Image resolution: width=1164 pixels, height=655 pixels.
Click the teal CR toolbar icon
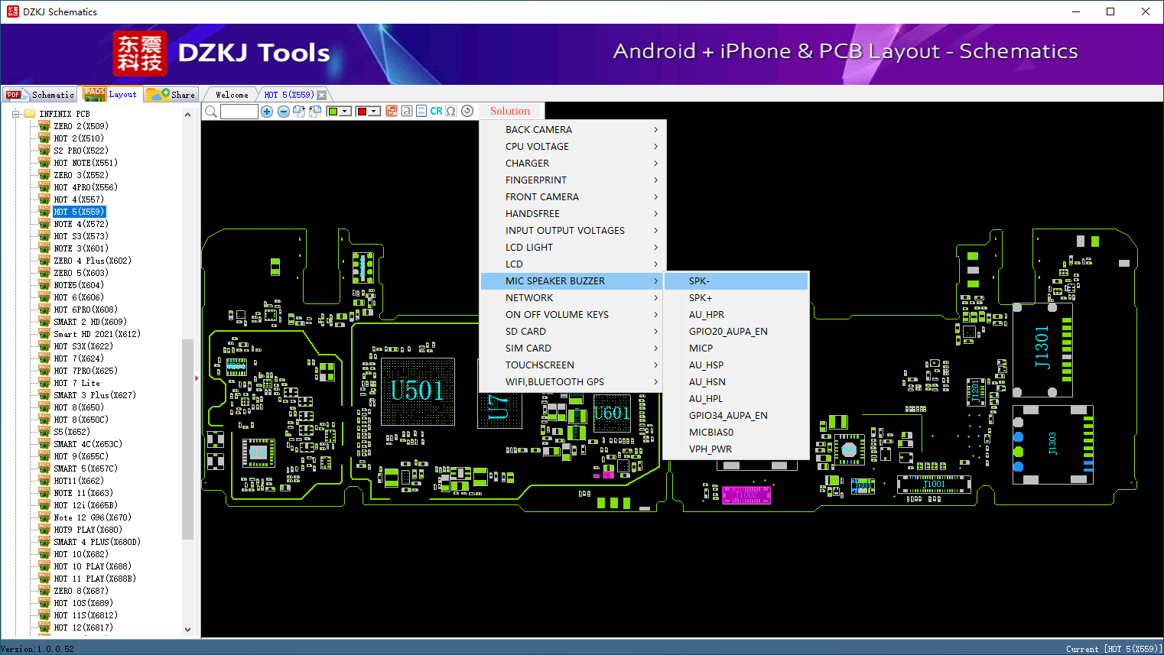(436, 111)
